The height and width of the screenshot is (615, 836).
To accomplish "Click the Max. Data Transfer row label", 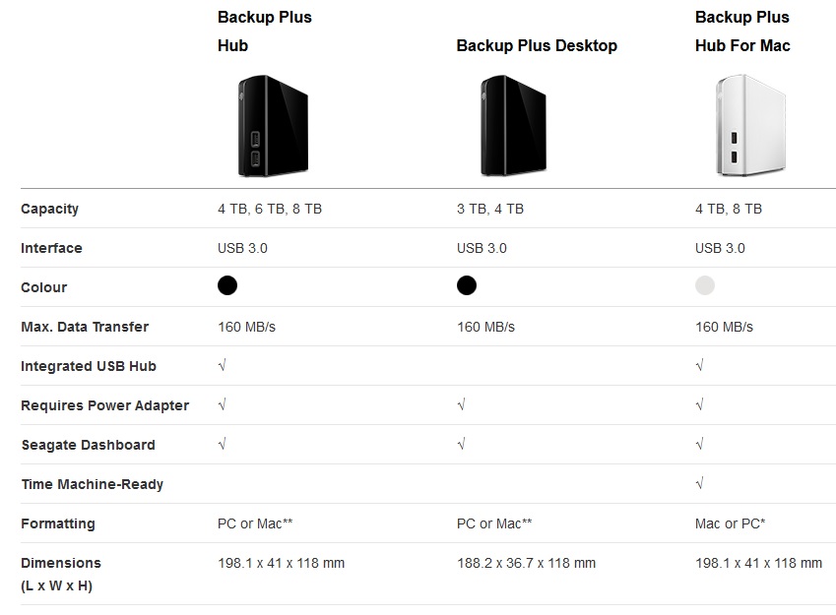I will coord(85,327).
